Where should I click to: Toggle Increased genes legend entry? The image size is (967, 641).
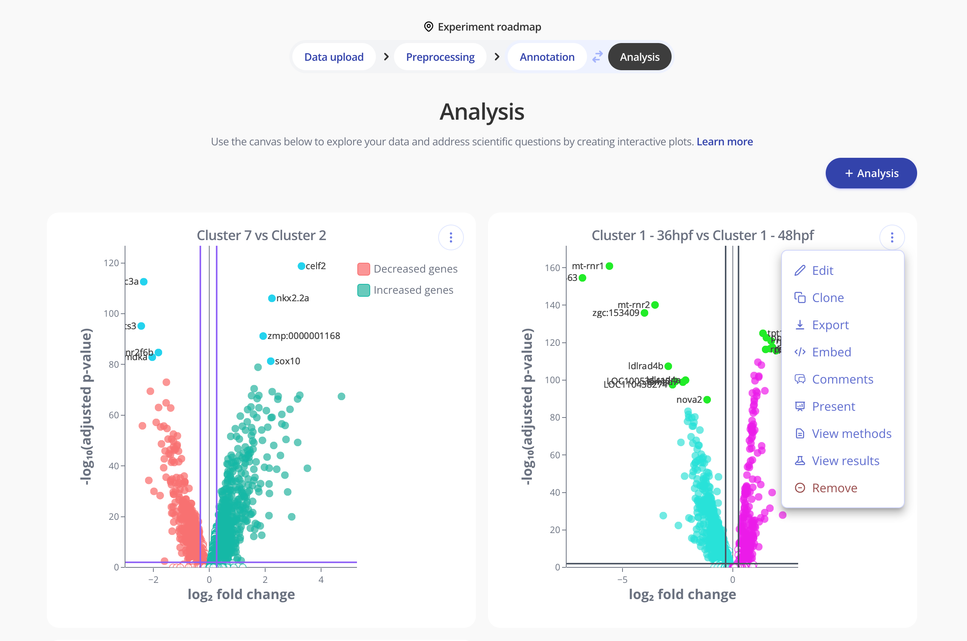pos(405,290)
